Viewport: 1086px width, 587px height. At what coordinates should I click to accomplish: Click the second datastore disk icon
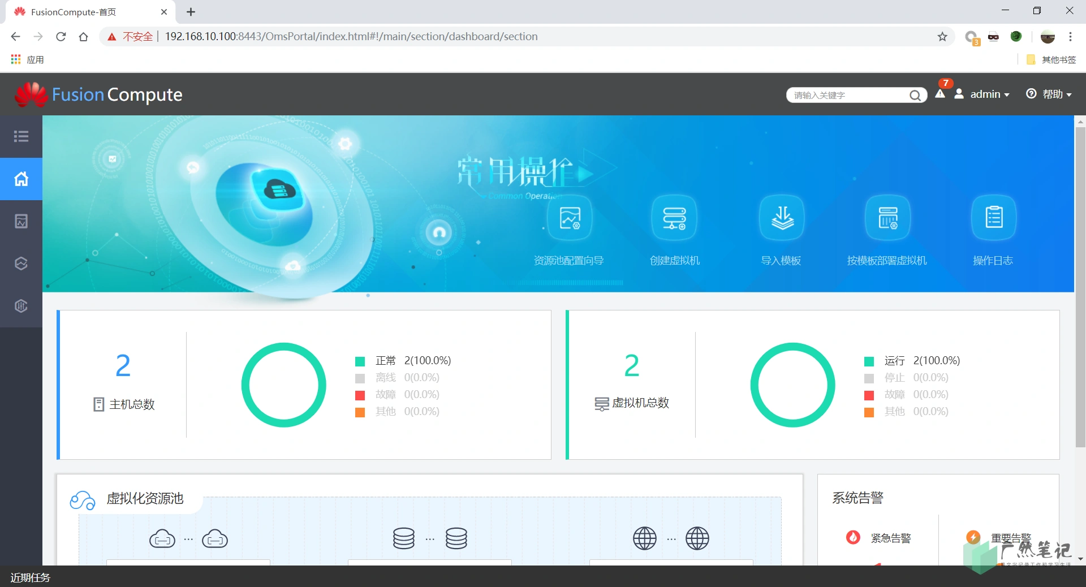tap(456, 538)
